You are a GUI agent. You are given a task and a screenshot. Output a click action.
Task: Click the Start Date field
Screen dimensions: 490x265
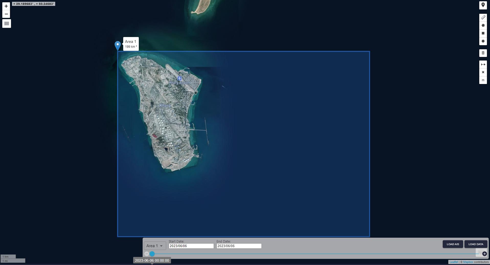(x=191, y=246)
